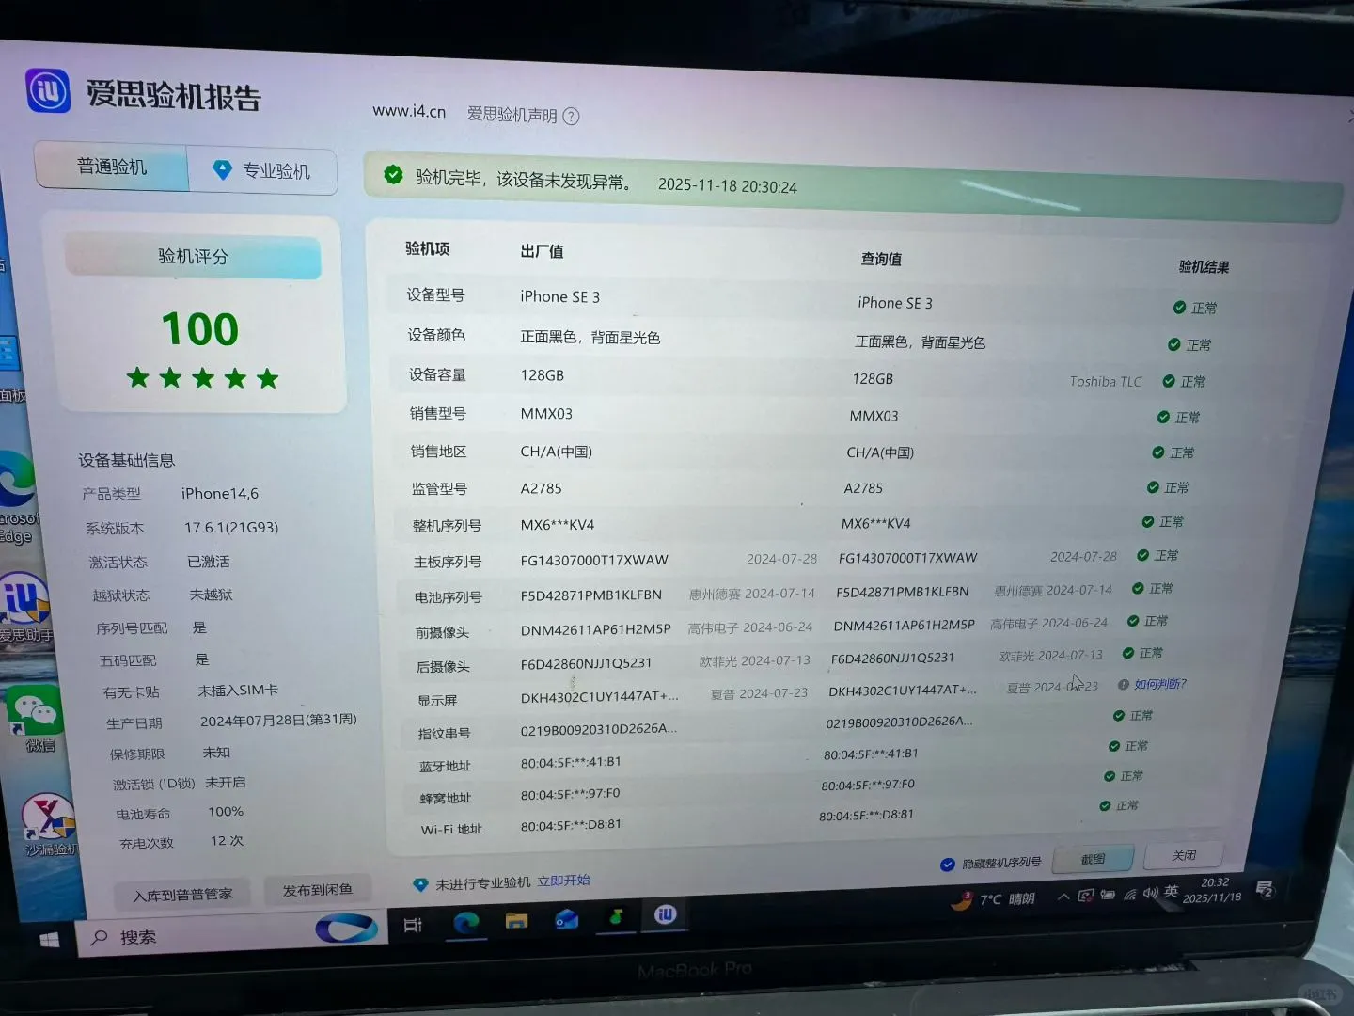Click the 截图 screenshot button
The height and width of the screenshot is (1016, 1354).
[1091, 858]
